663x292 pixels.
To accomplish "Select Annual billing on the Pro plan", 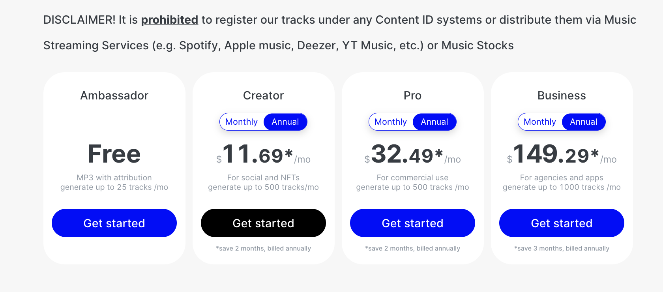I will coord(435,122).
